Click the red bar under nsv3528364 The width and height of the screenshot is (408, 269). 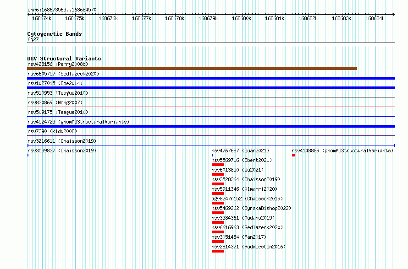[218, 184]
